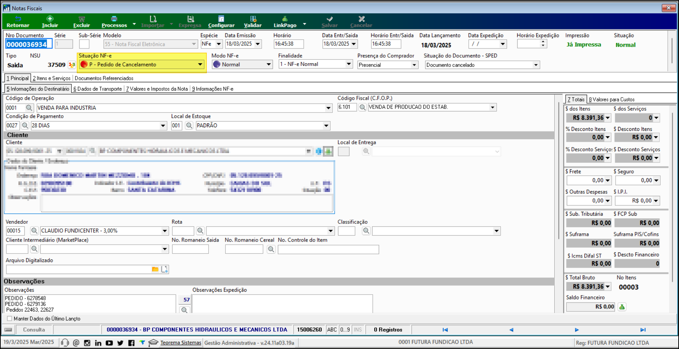679x349 pixels.
Task: Expand the Vendedor name dropdown
Action: 165,231
